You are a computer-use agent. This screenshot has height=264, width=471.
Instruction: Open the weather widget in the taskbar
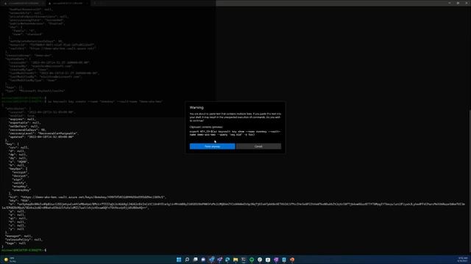coord(10,260)
